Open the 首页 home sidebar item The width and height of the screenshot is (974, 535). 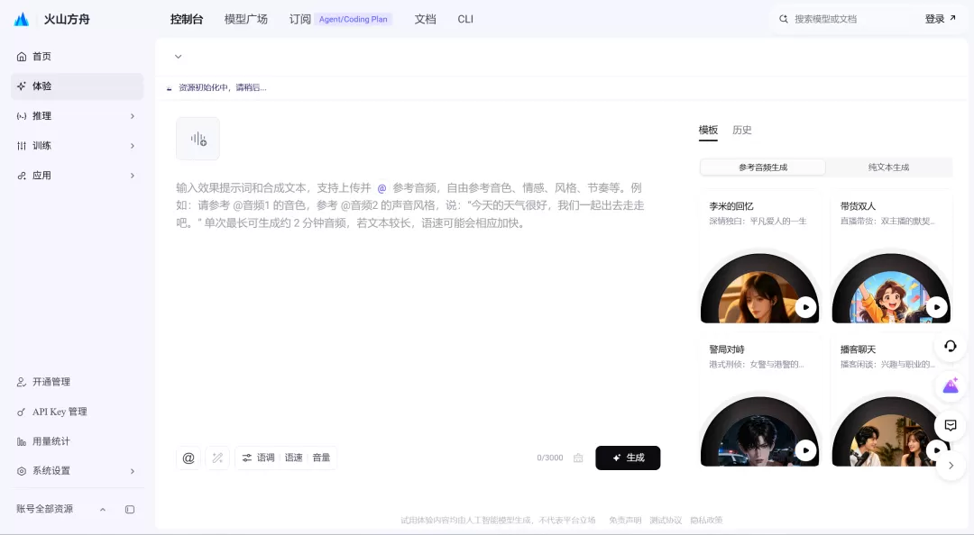pyautogui.click(x=77, y=57)
